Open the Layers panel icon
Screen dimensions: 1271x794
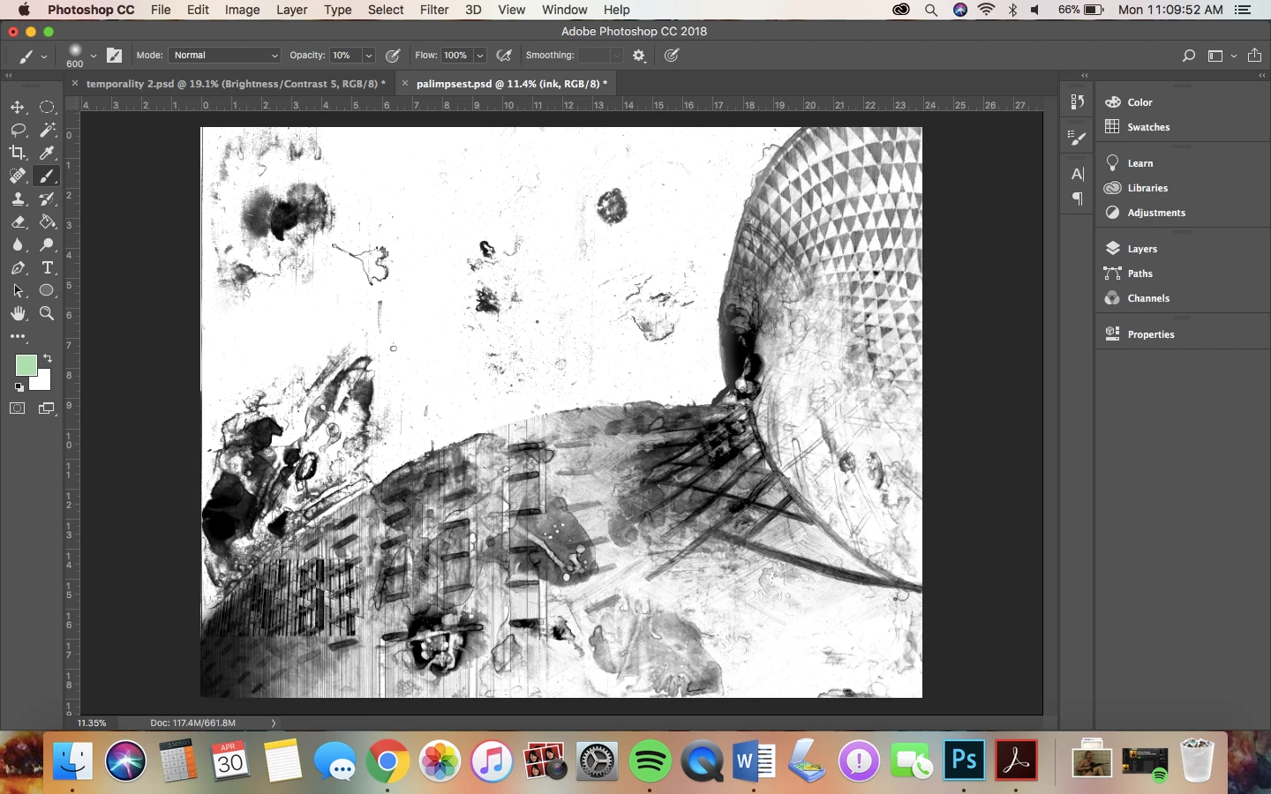pos(1113,249)
